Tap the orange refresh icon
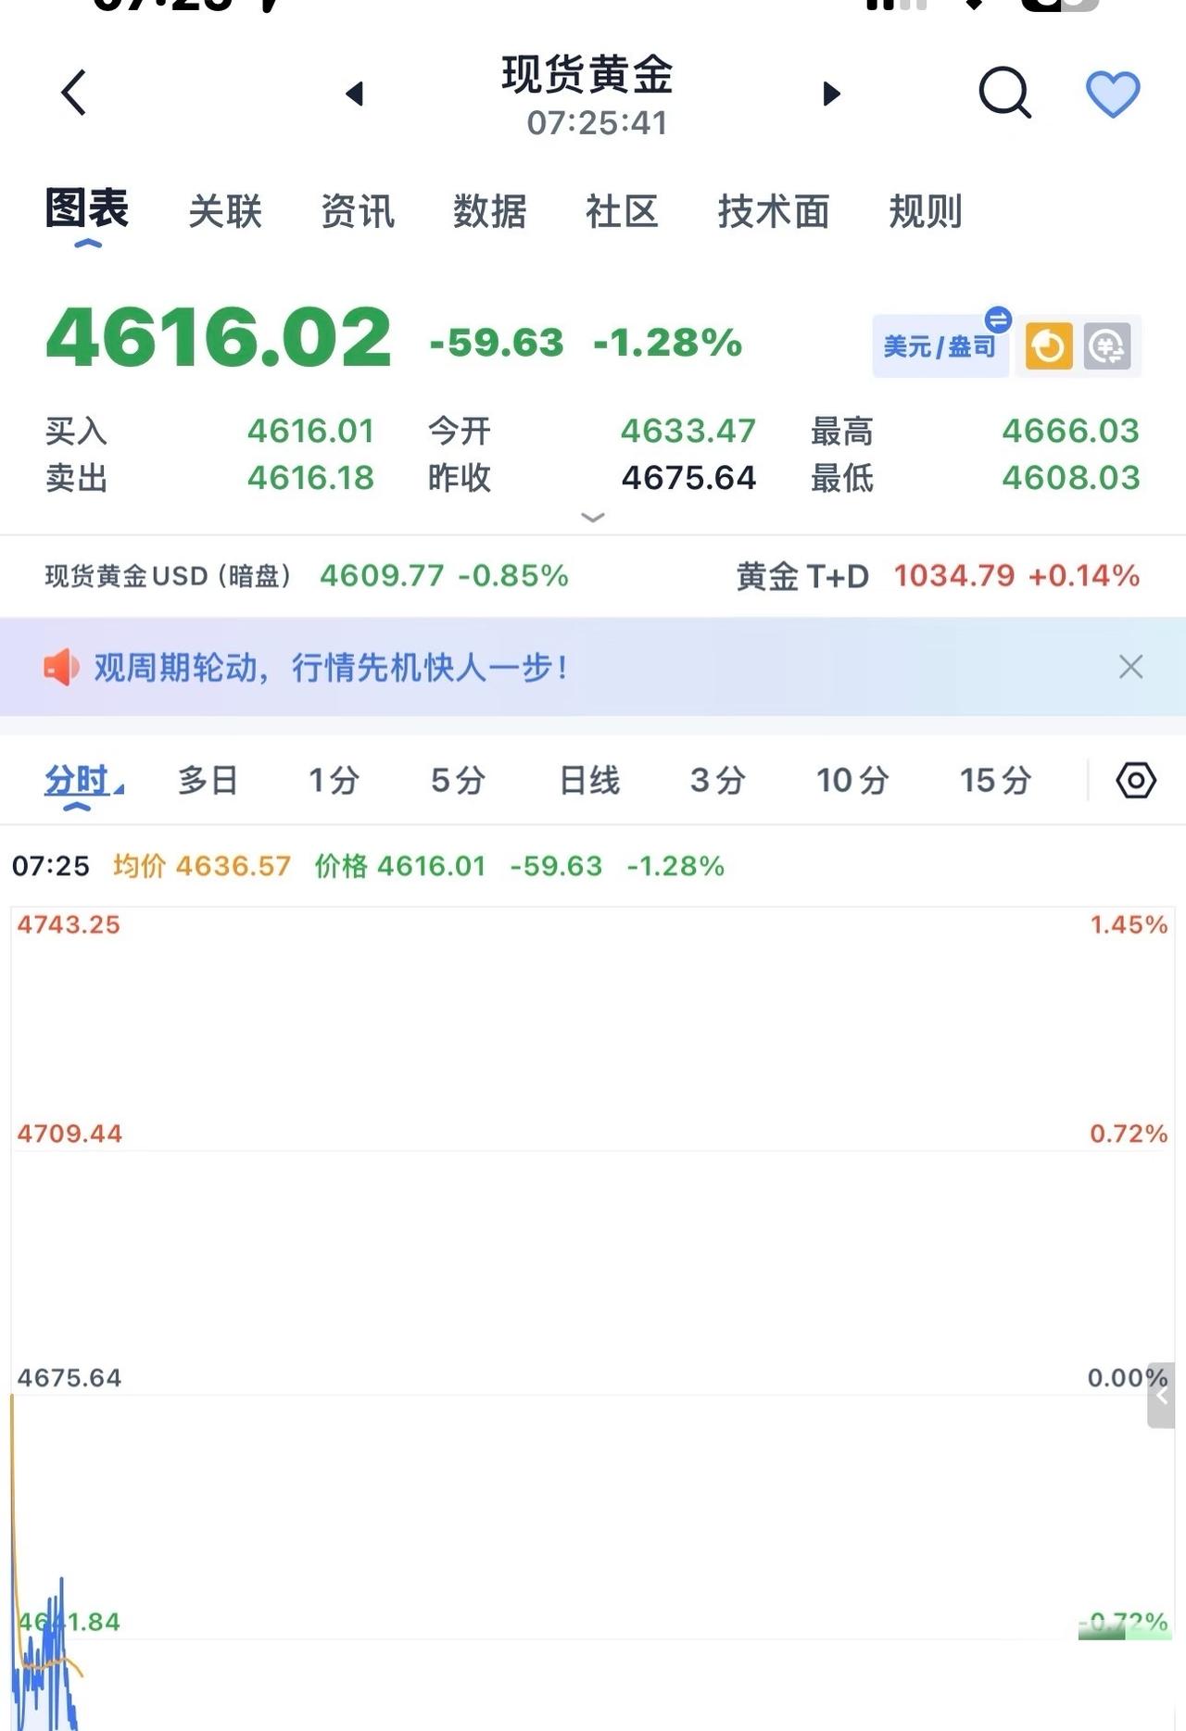The width and height of the screenshot is (1186, 1731). coord(1049,346)
